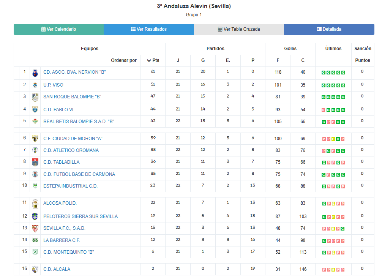Image resolution: width=382 pixels, height=278 pixels.
Task: Click the 113 goals-against value for Montequinto
Action: click(303, 252)
